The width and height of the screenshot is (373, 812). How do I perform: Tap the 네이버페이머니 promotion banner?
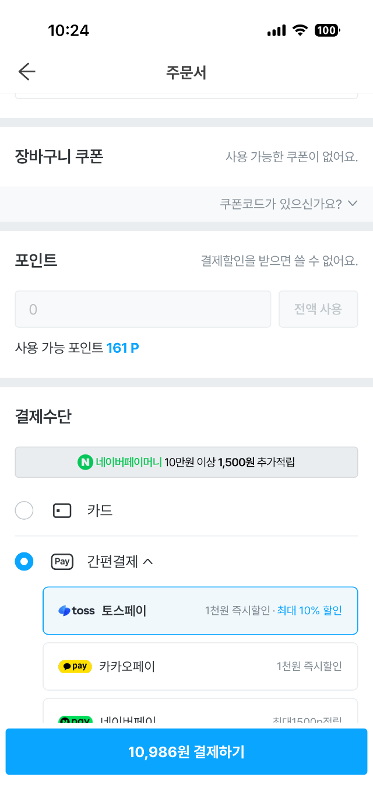pyautogui.click(x=186, y=463)
